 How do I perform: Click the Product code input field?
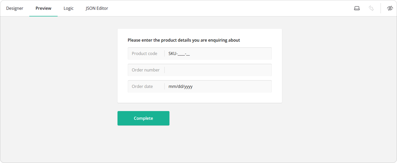tap(219, 53)
